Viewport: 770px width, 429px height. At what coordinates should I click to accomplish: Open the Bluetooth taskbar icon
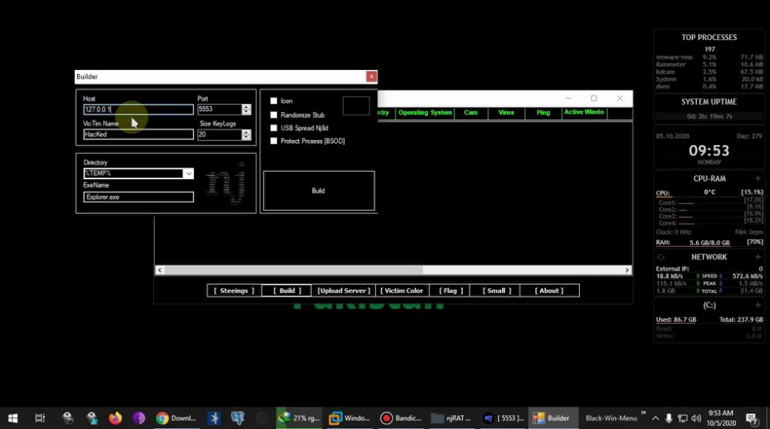213,417
